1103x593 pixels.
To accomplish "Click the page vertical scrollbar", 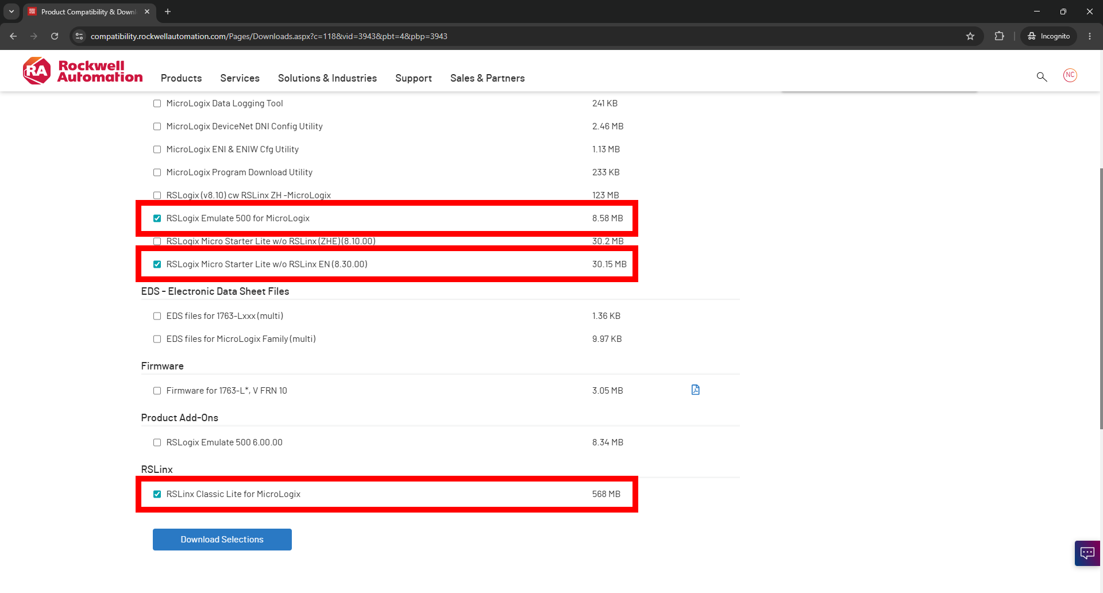I will click(1101, 299).
